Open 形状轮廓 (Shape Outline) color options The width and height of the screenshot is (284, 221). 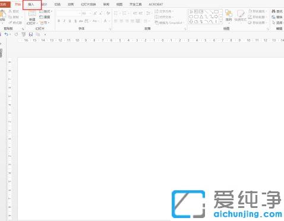pos(257,17)
